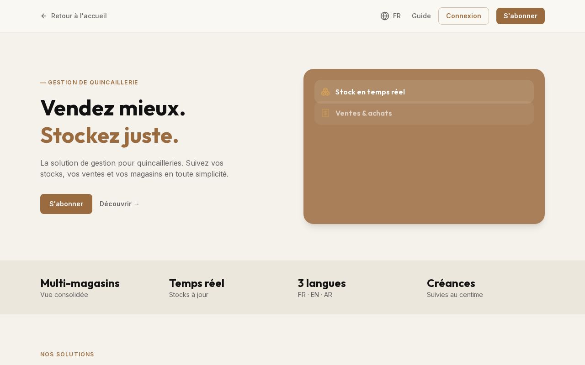This screenshot has height=365, width=585.
Task: Click the NOS SOLUTIONS section label
Action: [x=67, y=355]
